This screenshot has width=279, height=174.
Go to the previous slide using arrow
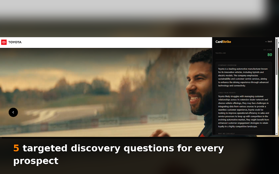13,112
